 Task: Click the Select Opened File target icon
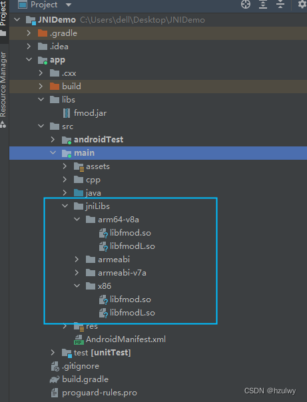[x=246, y=5]
